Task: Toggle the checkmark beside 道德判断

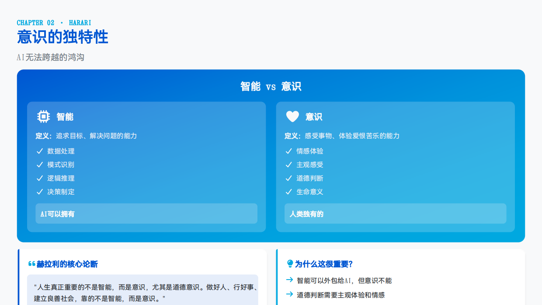Action: (x=288, y=178)
